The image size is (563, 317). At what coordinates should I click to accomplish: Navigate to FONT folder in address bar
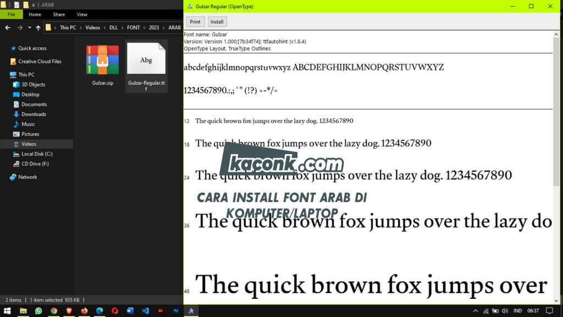click(x=133, y=28)
